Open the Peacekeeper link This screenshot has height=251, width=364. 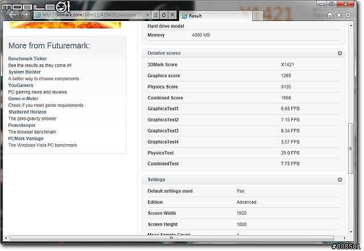click(22, 125)
